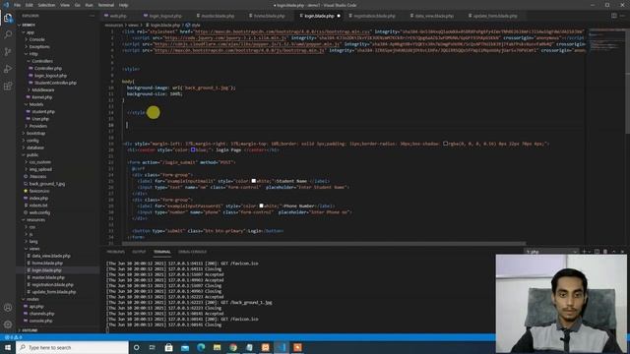
Task: Click the new terminal plus icon
Action: pos(584,252)
